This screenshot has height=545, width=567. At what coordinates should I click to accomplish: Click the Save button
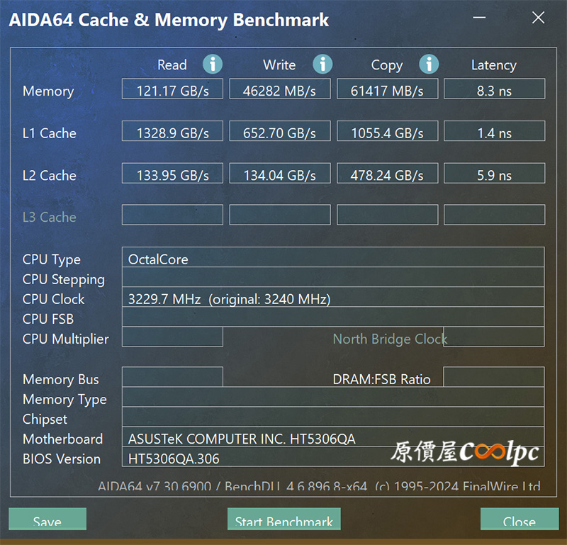click(47, 519)
